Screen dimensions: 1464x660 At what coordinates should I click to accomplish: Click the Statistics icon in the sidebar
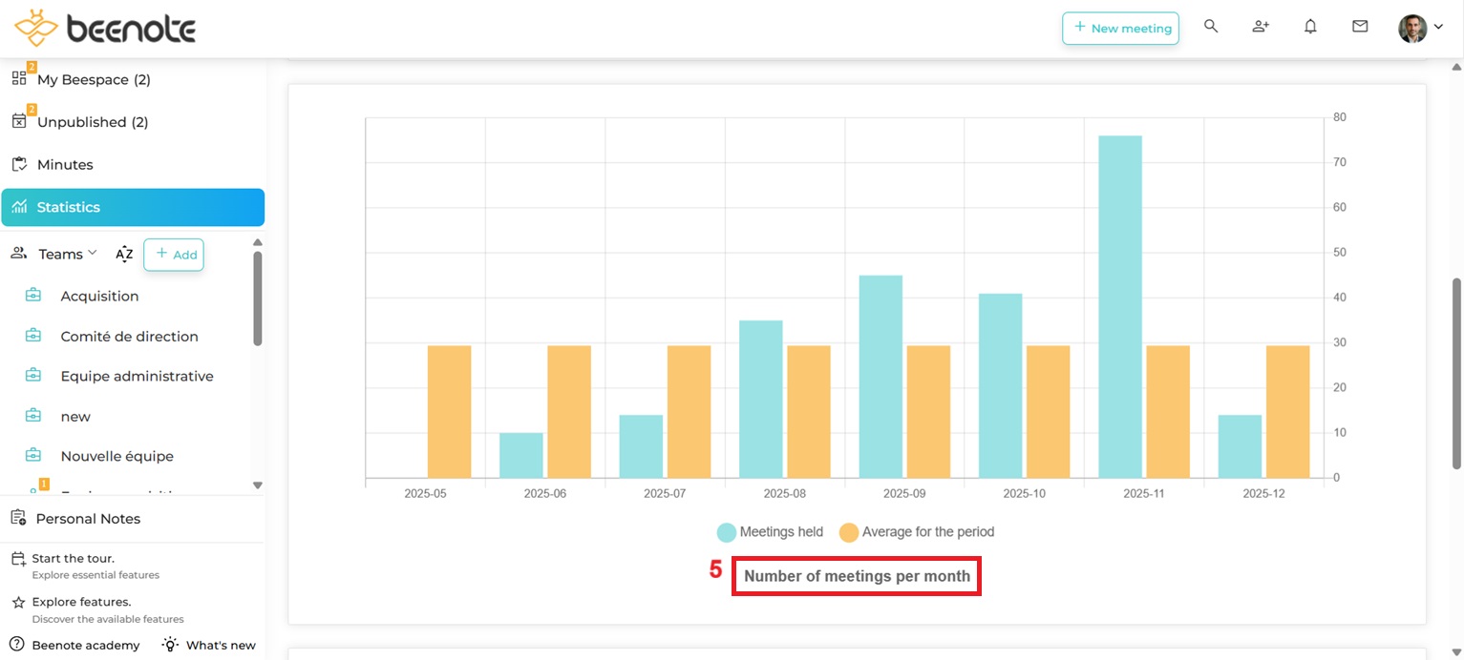pyautogui.click(x=19, y=207)
